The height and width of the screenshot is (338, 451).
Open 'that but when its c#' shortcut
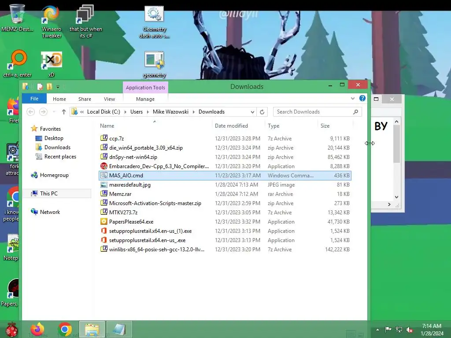pyautogui.click(x=85, y=21)
